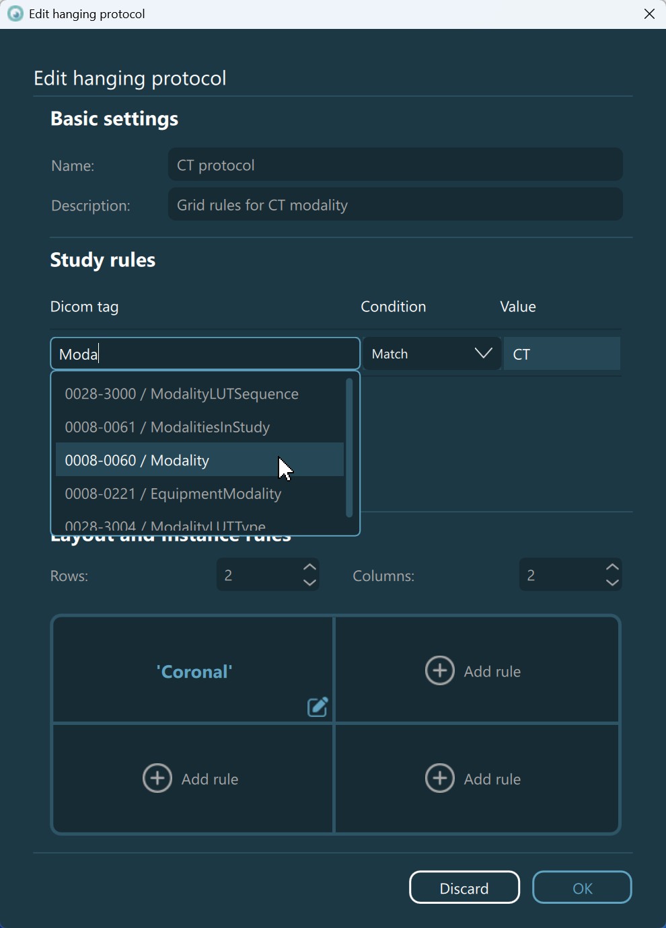This screenshot has width=666, height=928.
Task: Click the Discard button
Action: [x=464, y=888]
